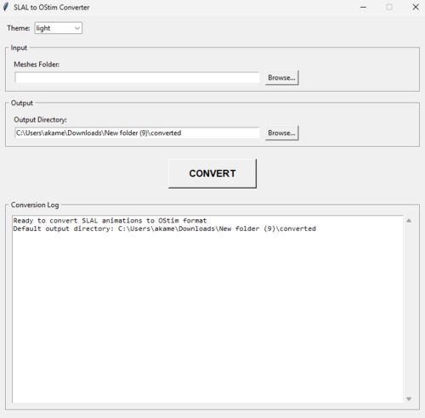The image size is (425, 418).
Task: Select the 'light' theme combo box text
Action: [43, 28]
